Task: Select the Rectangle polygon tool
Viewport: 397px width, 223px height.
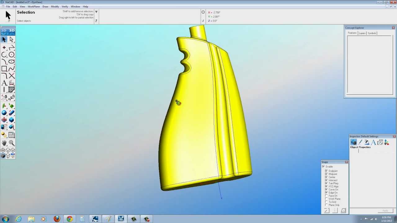Action: coord(4,69)
